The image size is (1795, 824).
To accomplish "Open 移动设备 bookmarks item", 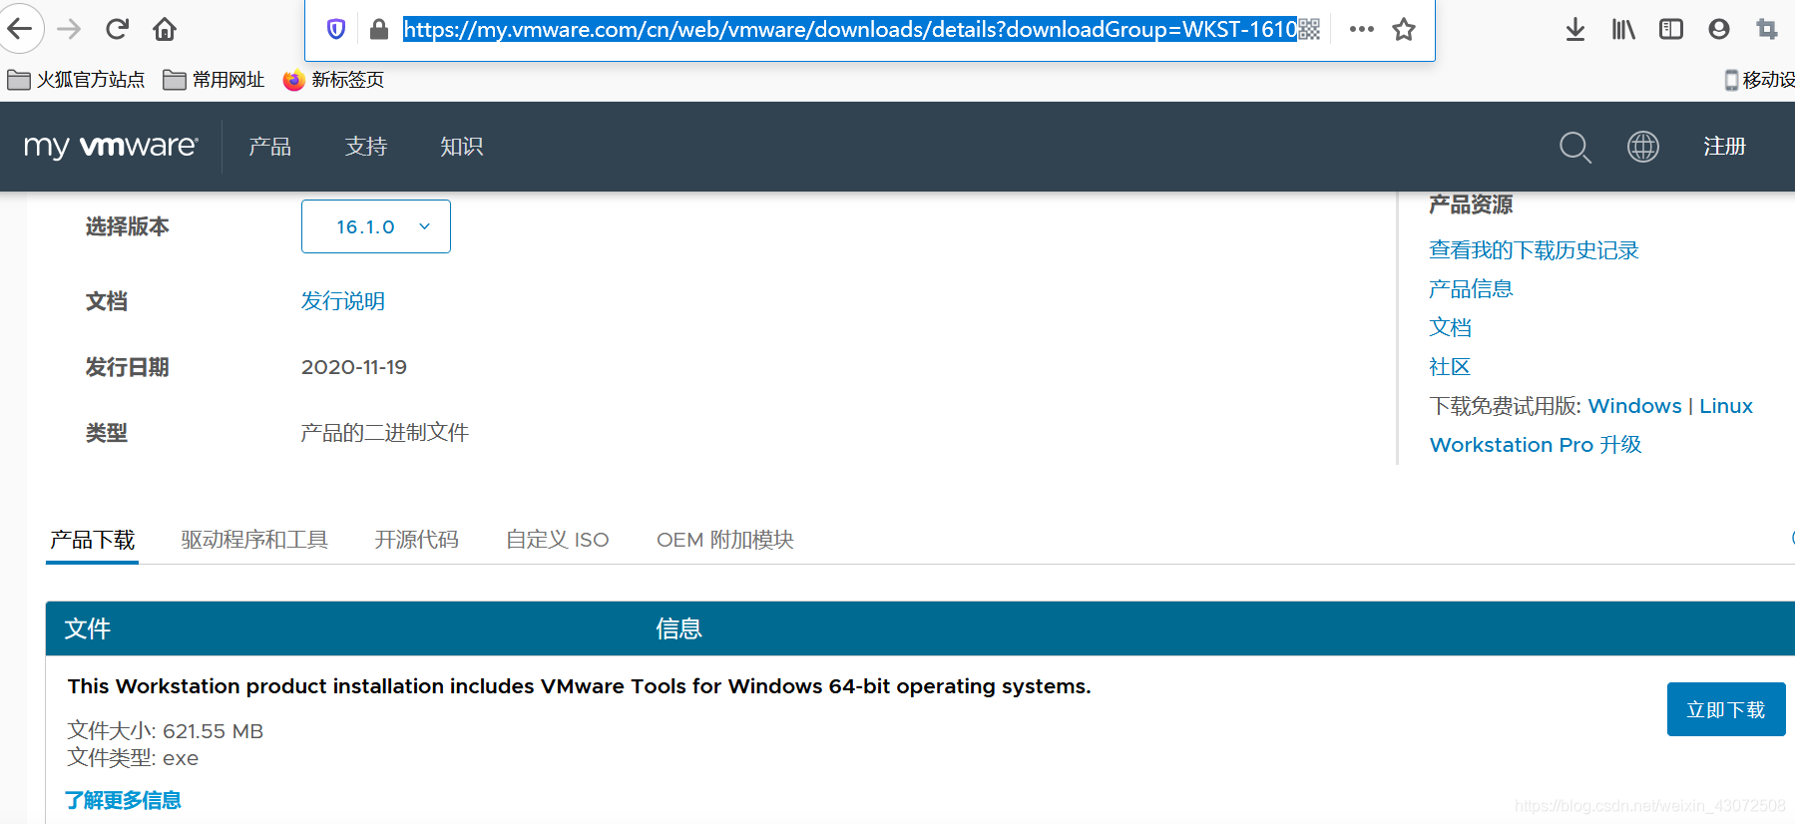I will click(x=1759, y=80).
